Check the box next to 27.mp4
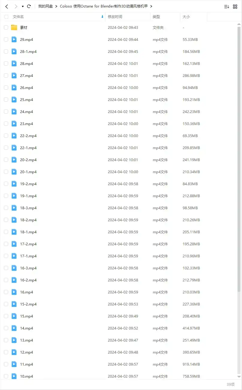The width and height of the screenshot is (242, 390). (x=6, y=76)
